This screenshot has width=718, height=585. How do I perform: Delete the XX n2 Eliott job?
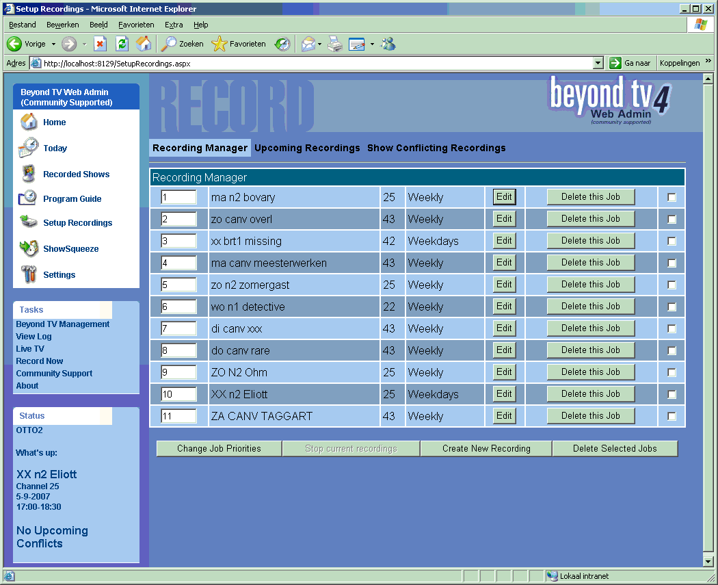pos(591,394)
